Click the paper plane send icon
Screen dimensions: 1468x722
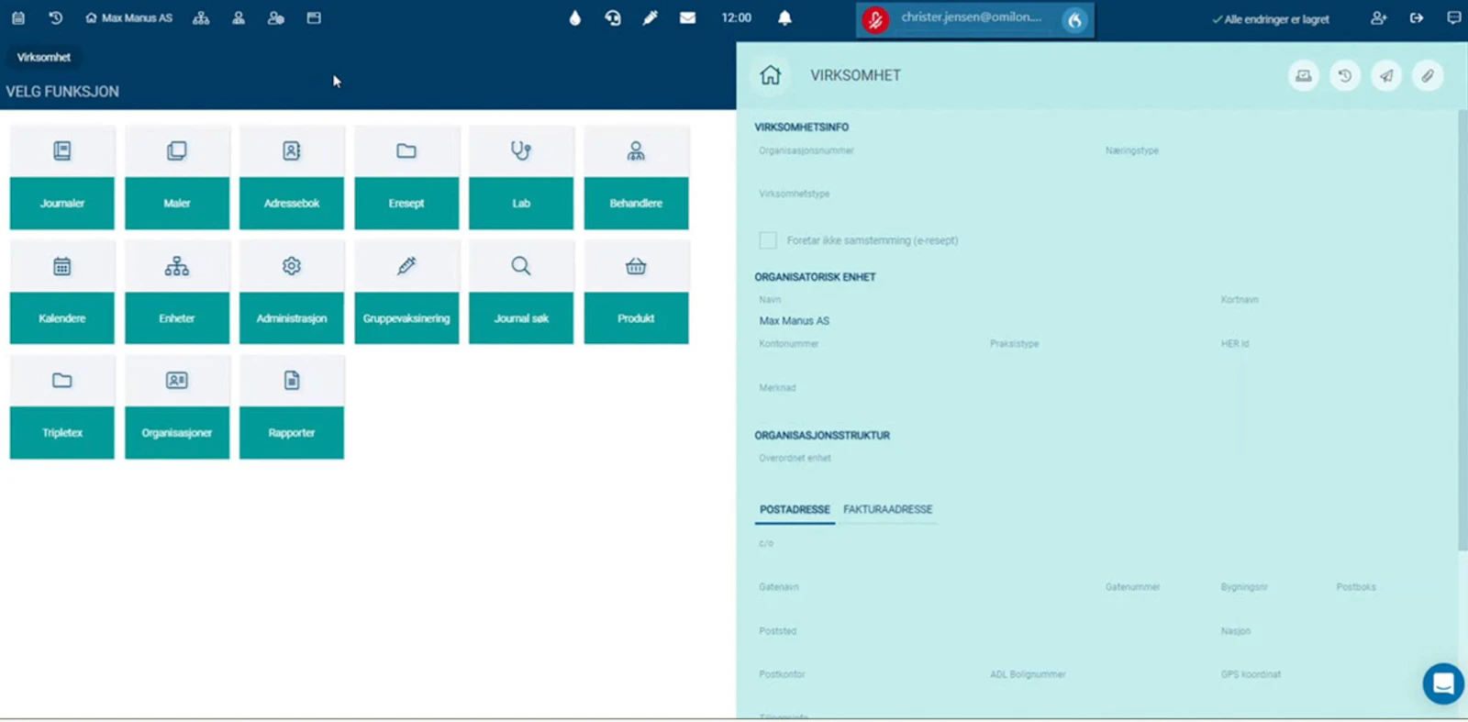(x=1386, y=76)
